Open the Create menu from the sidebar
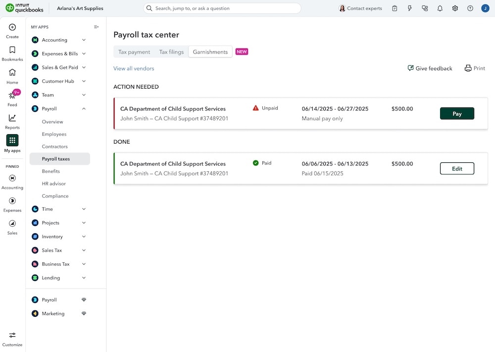 pos(12,29)
